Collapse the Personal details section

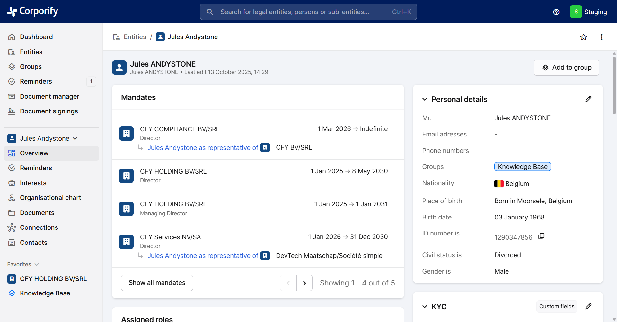click(425, 99)
